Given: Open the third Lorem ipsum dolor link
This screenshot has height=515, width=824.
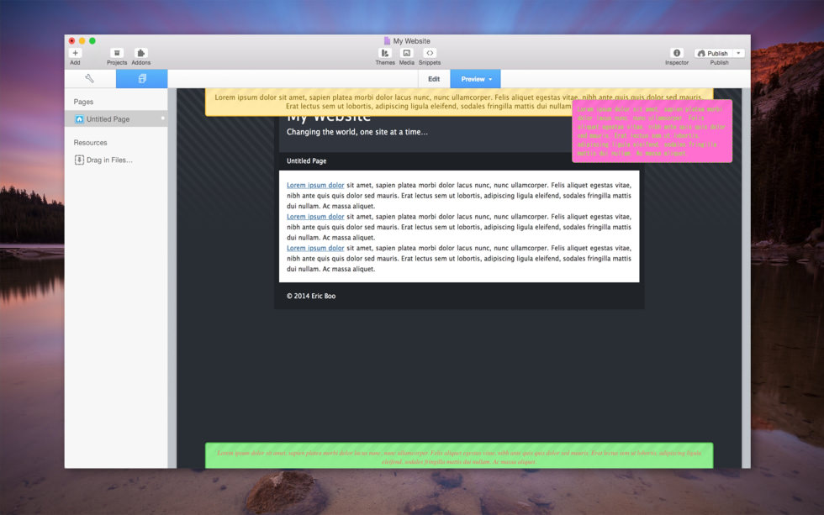Looking at the screenshot, I should point(315,249).
